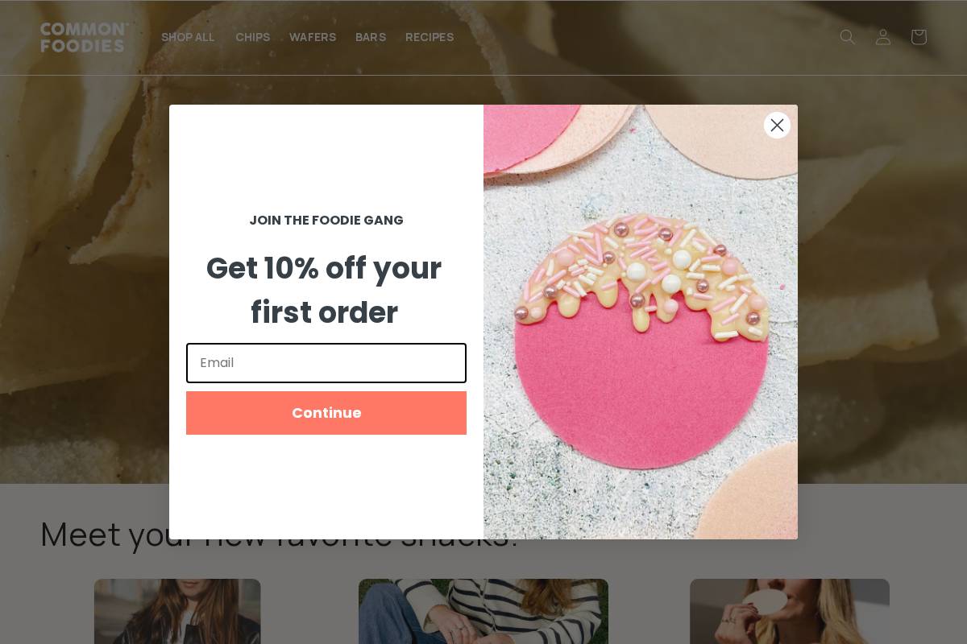Open the search icon in the header
967x644 pixels.
[x=847, y=37]
